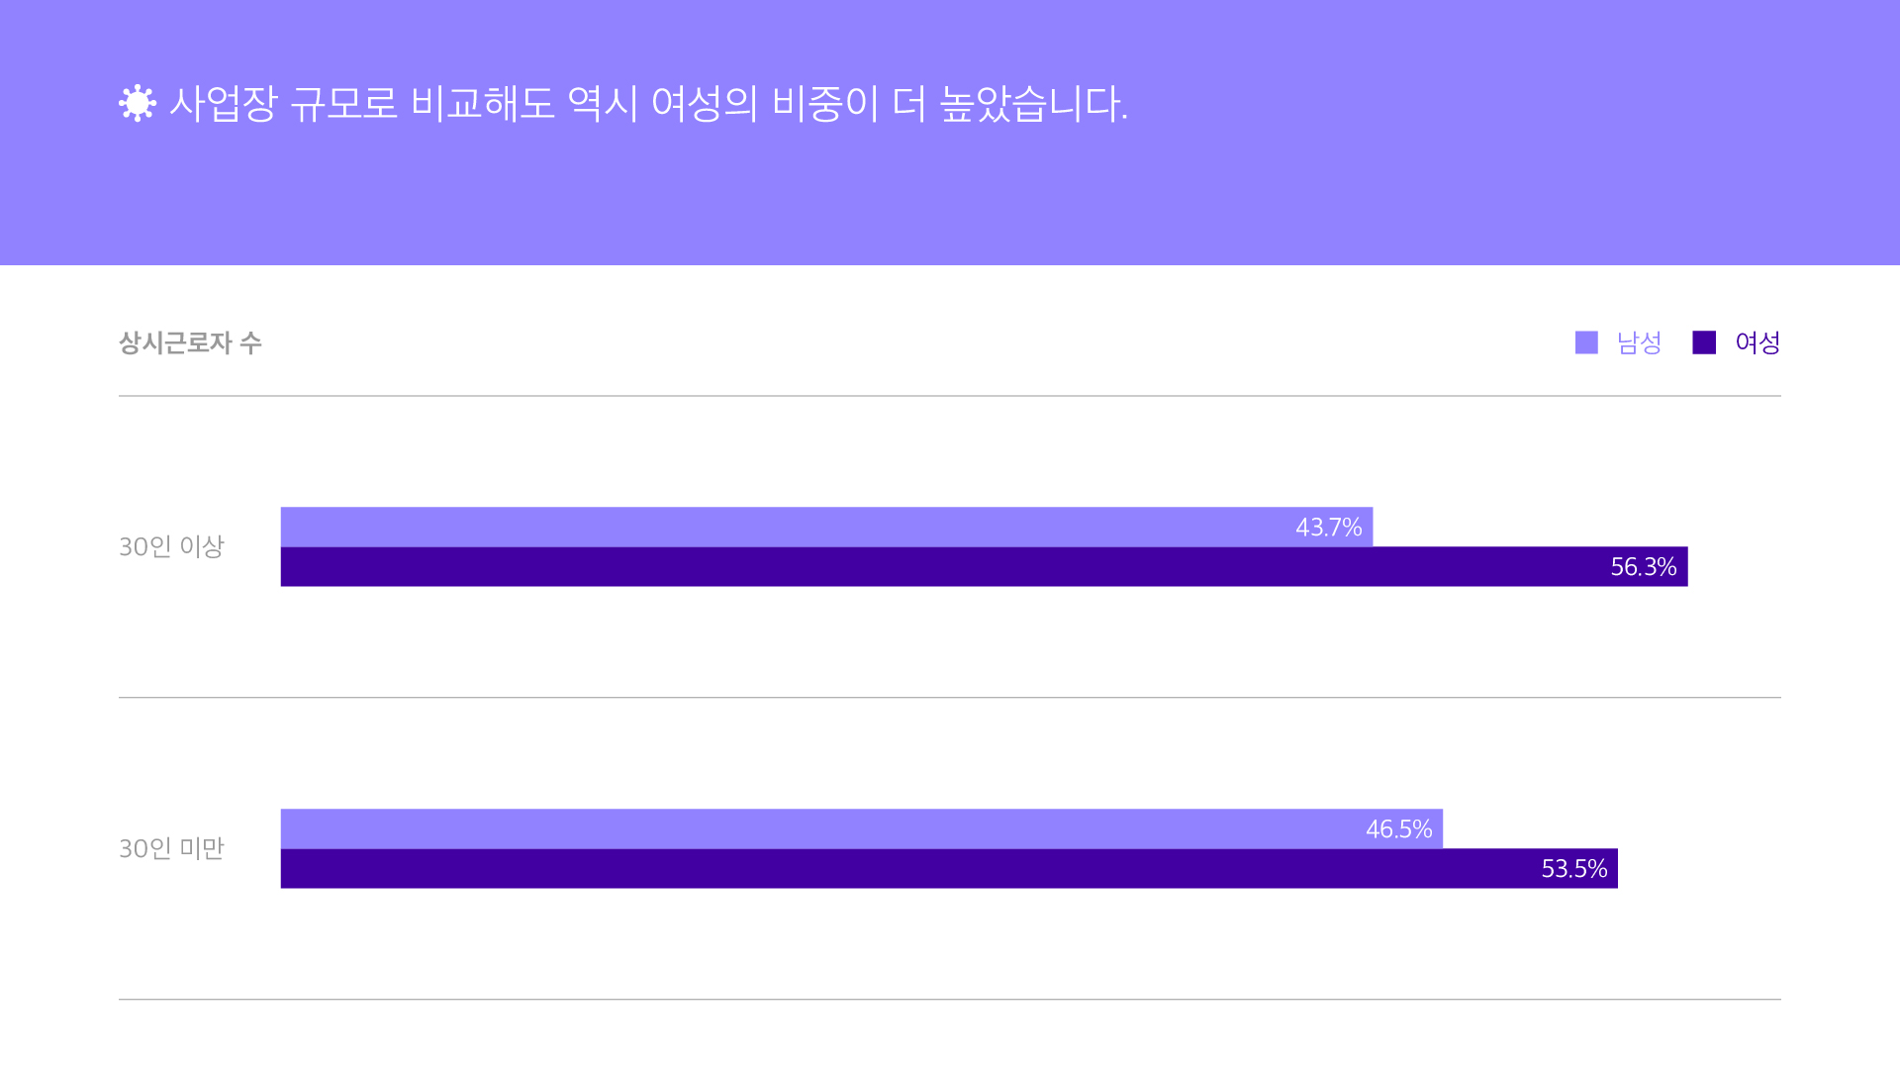
Task: Click the light purple 남성 legend swatch
Action: [1586, 342]
